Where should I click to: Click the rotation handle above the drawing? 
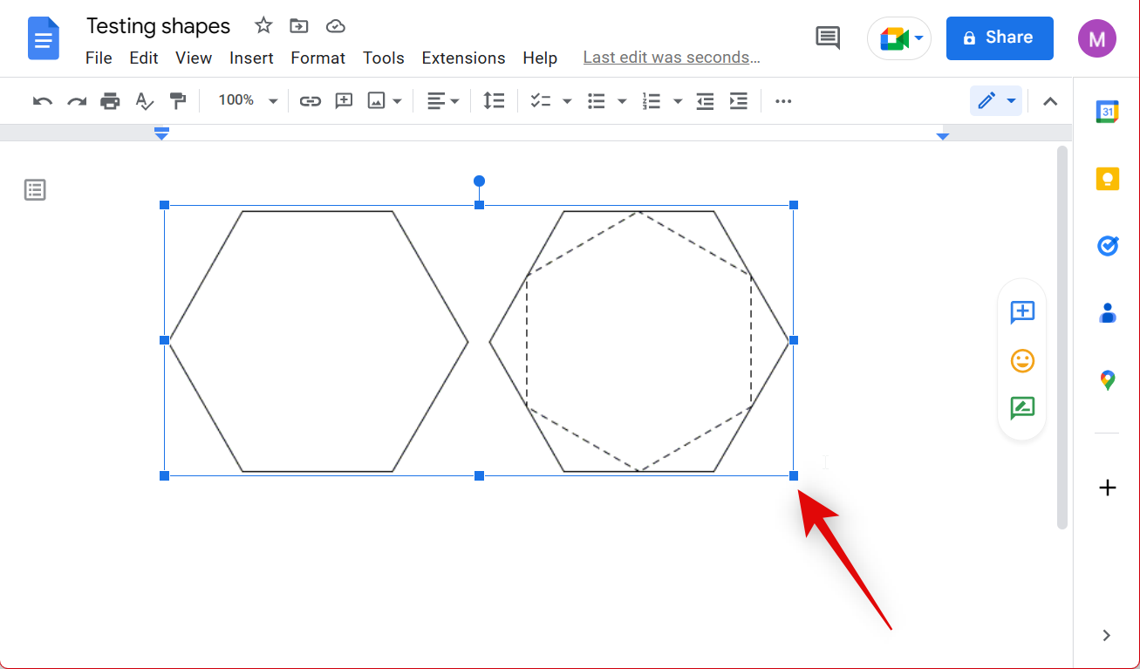479,181
